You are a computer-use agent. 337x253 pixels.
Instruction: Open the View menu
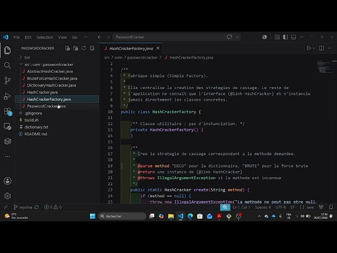pyautogui.click(x=63, y=37)
